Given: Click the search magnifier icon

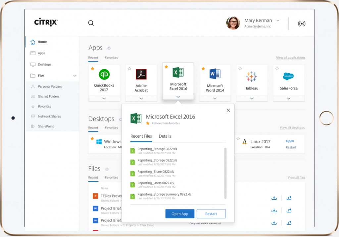Looking at the screenshot, I should 91,23.
